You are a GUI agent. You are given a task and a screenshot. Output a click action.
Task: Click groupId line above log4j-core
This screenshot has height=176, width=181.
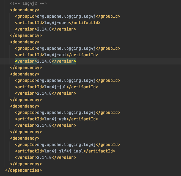point(68,16)
